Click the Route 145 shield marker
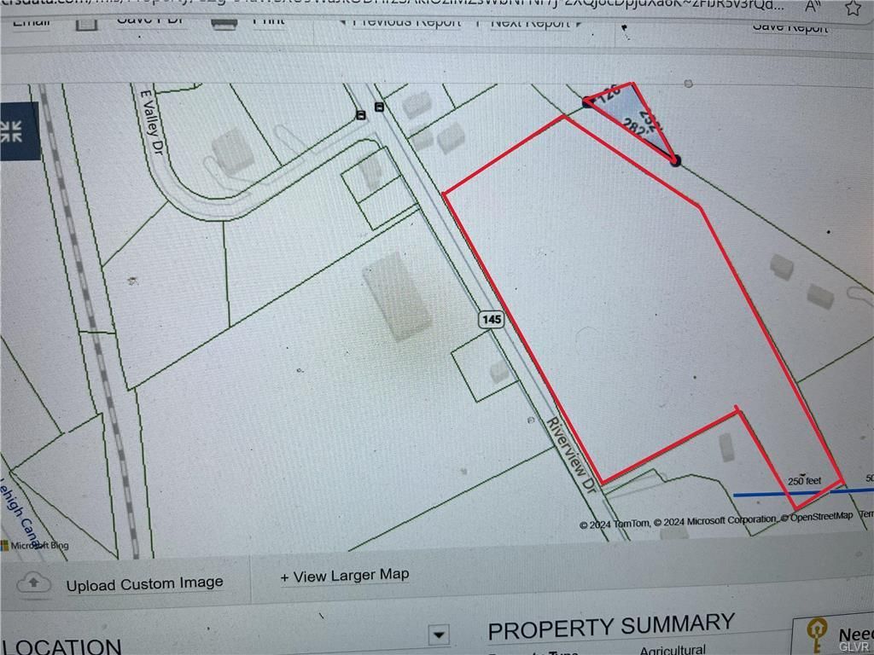The height and width of the screenshot is (655, 874). (x=492, y=319)
